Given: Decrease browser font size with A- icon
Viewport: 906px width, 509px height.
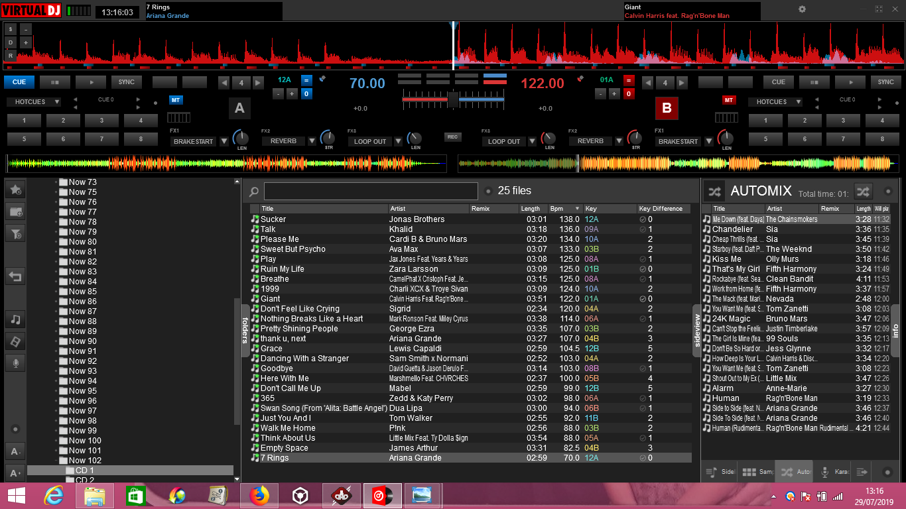Looking at the screenshot, I should coord(15,451).
